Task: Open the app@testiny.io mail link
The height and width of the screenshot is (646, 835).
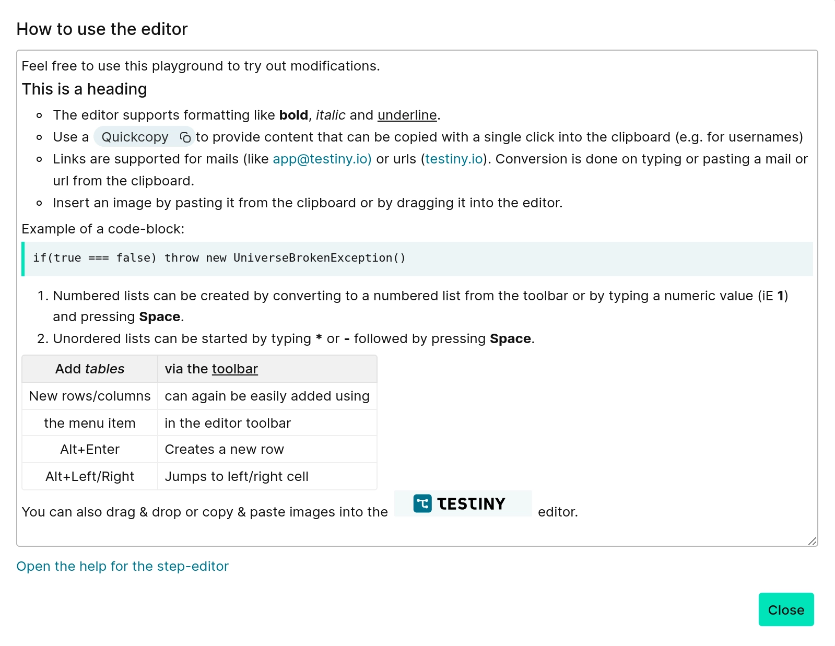Action: pyautogui.click(x=322, y=159)
